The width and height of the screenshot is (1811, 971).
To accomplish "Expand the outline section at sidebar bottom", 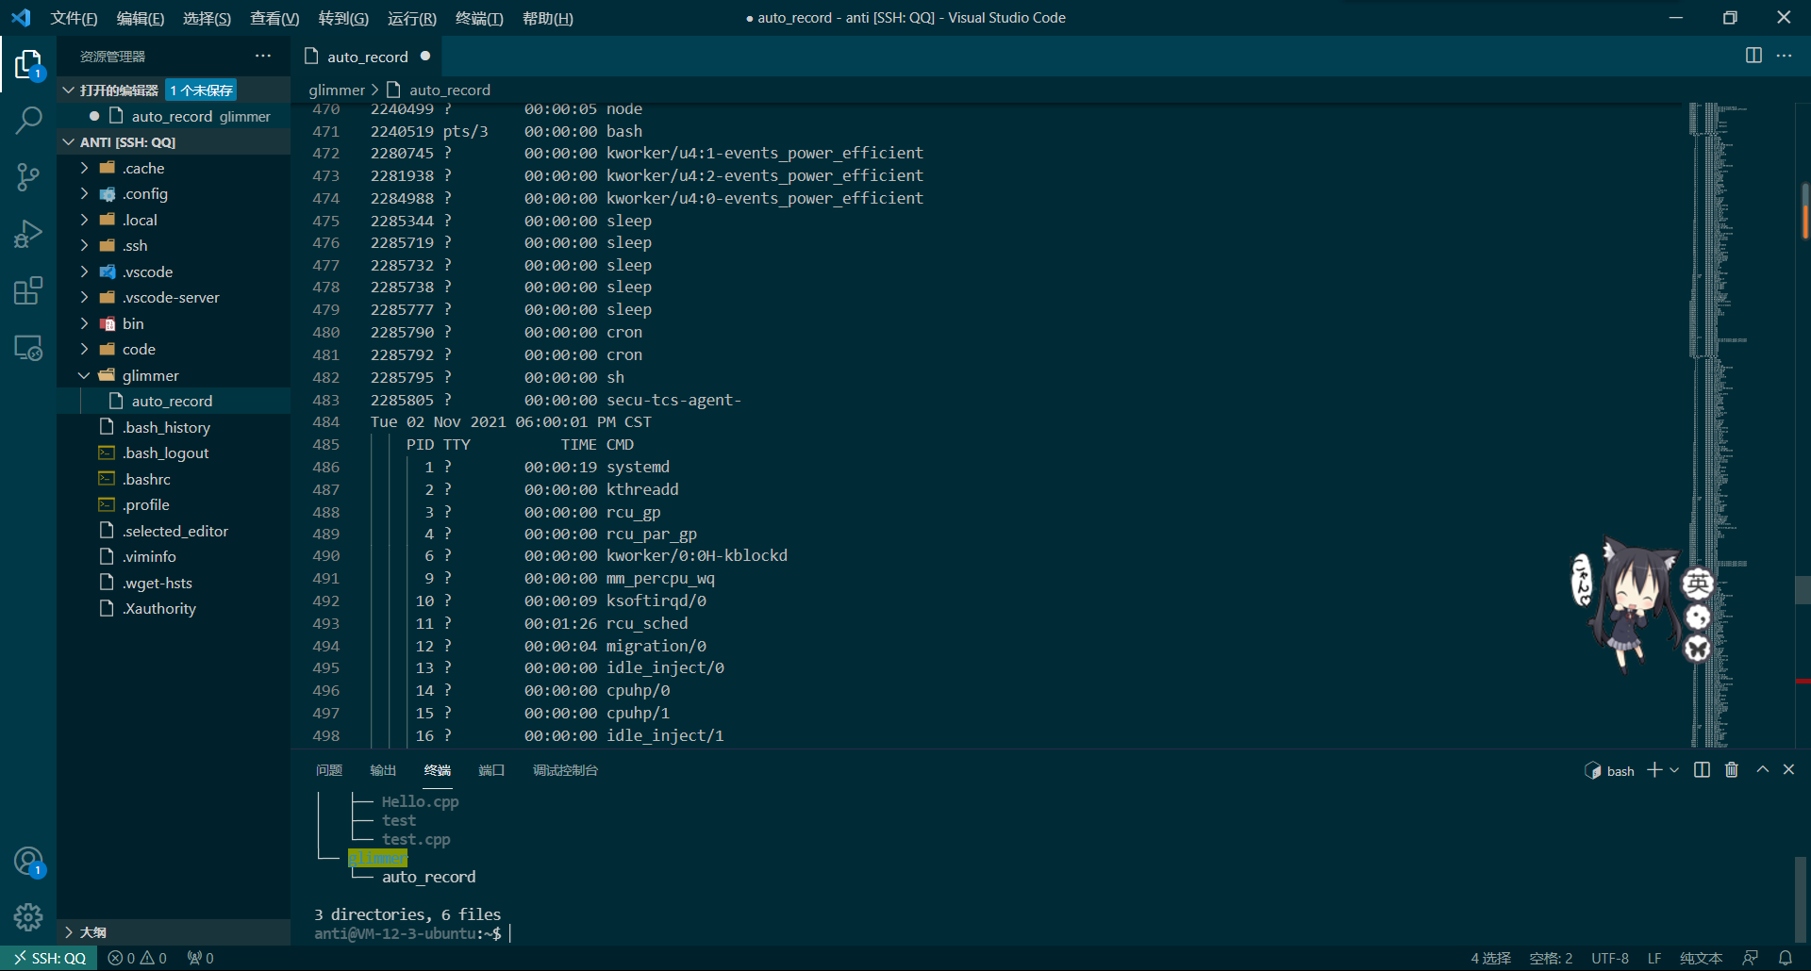I will [92, 932].
